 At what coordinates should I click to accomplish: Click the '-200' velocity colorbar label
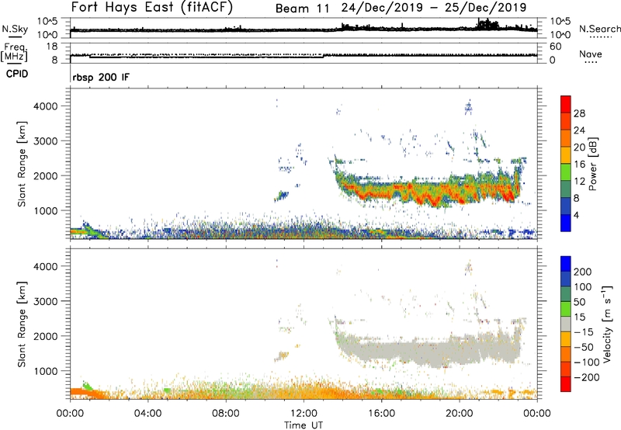(x=586, y=377)
